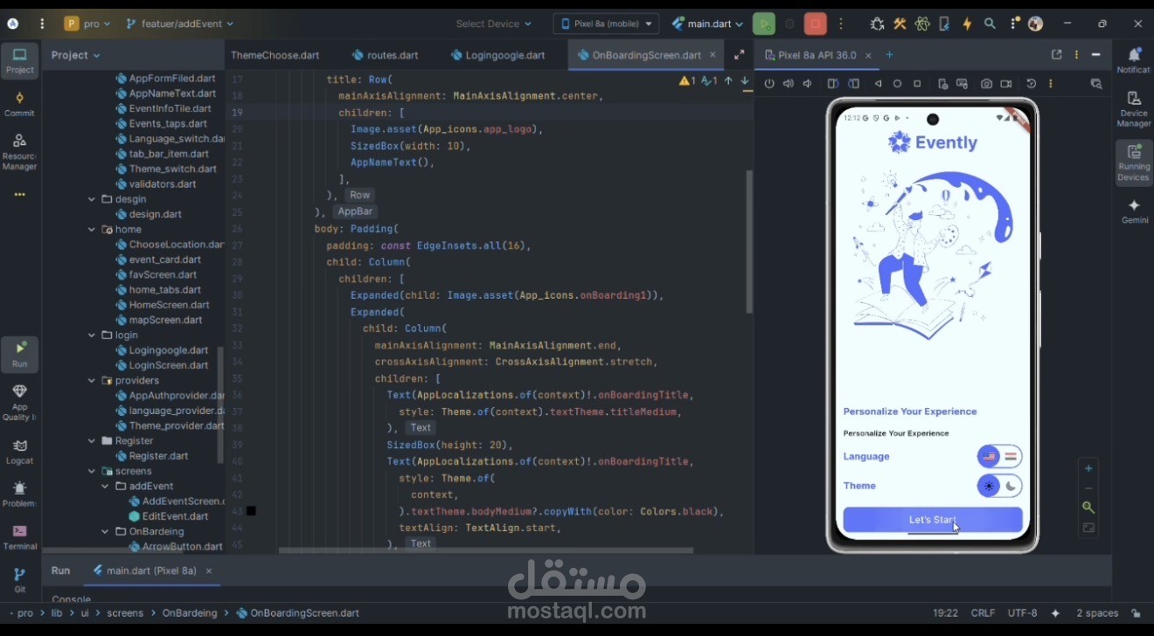Open the Commit panel in the left sidebar
Image resolution: width=1154 pixels, height=636 pixels.
(19, 100)
